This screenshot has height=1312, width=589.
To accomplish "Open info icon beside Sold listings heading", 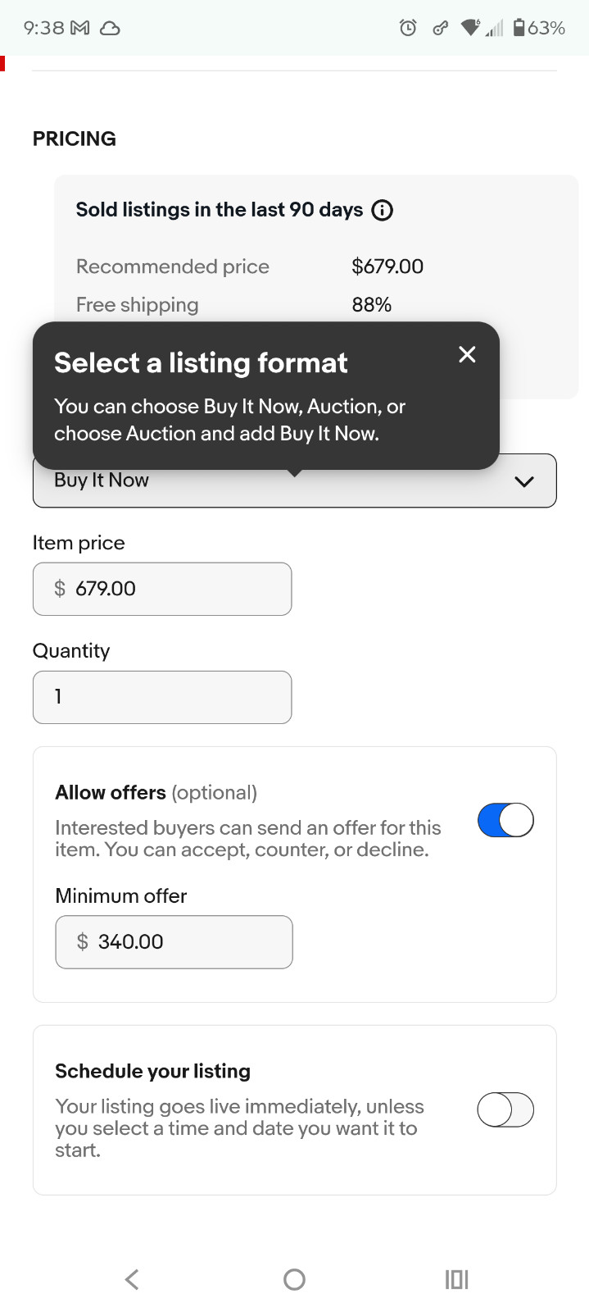I will click(x=383, y=210).
